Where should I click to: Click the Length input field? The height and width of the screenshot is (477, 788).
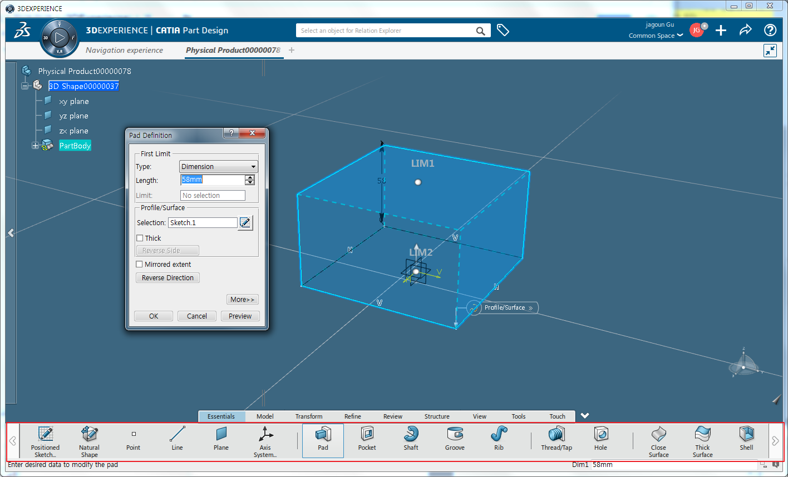[213, 180]
